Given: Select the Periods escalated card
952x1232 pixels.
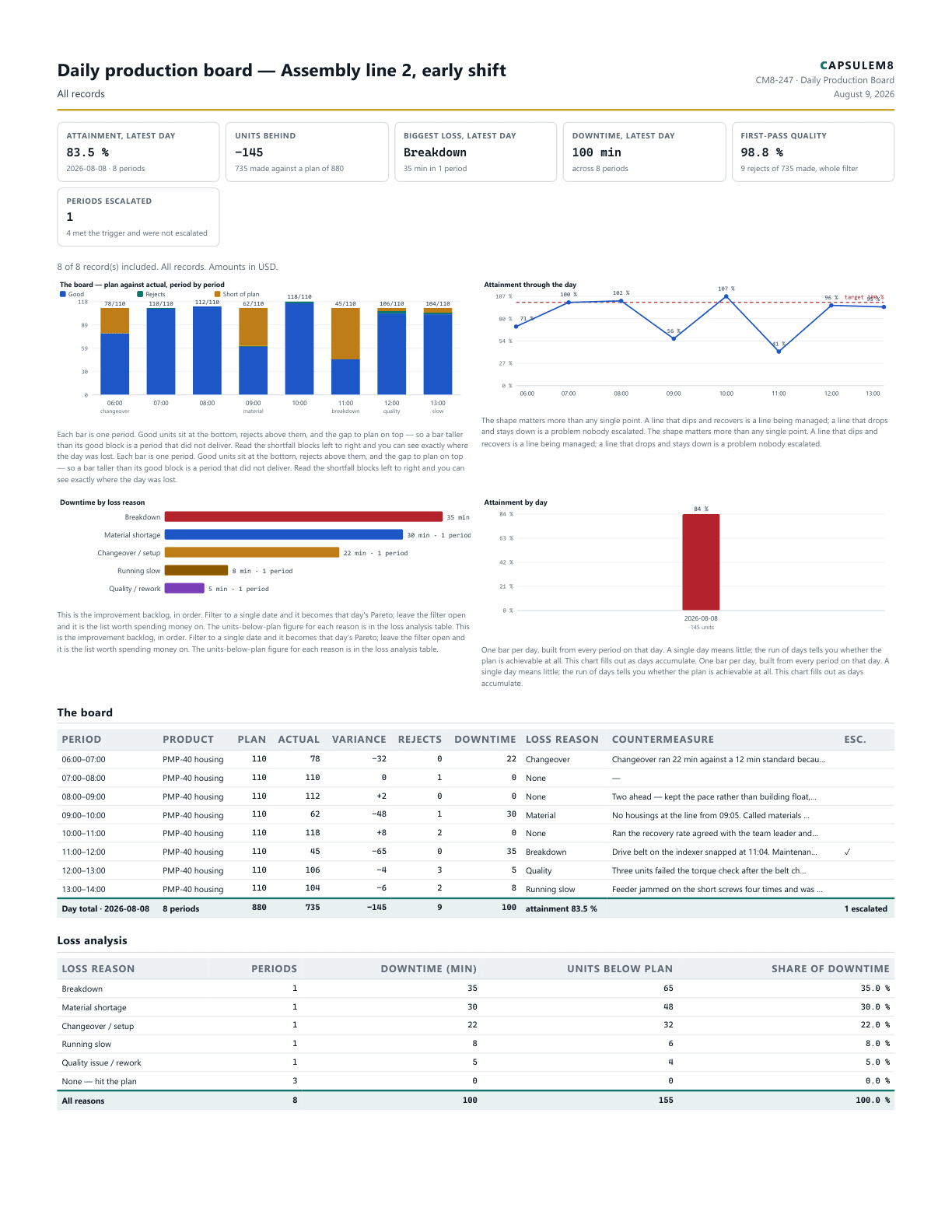Looking at the screenshot, I should 138,217.
